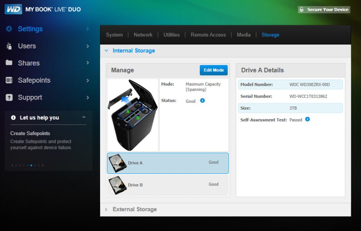Viewport: 361px width, 231px height.
Task: Open the Safepoints menu label
Action: (34, 80)
